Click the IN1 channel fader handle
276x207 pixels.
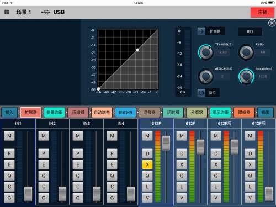pos(28,194)
